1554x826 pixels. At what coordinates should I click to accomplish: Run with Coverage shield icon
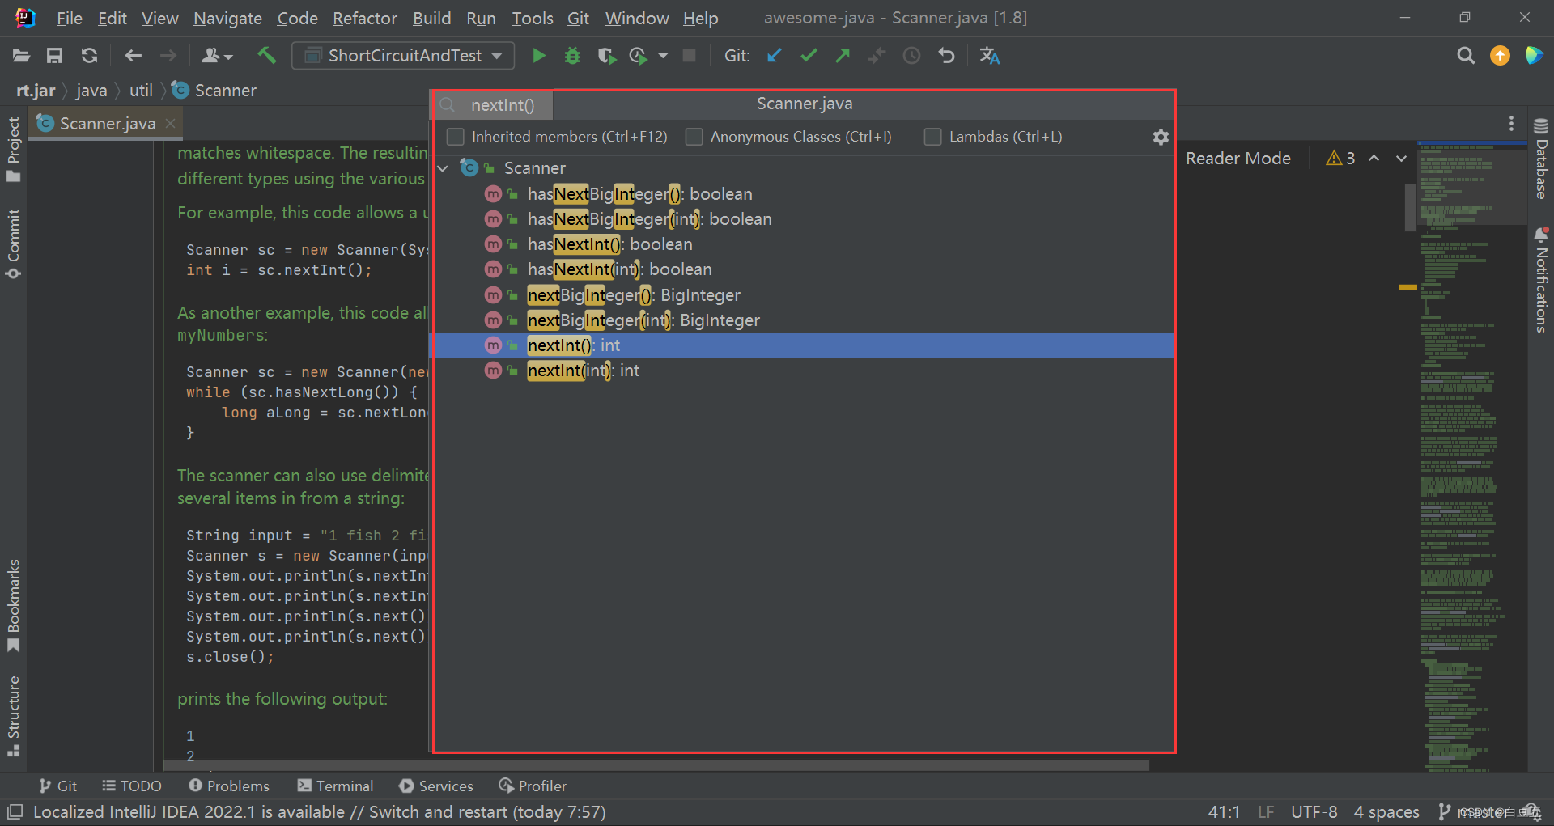tap(606, 56)
